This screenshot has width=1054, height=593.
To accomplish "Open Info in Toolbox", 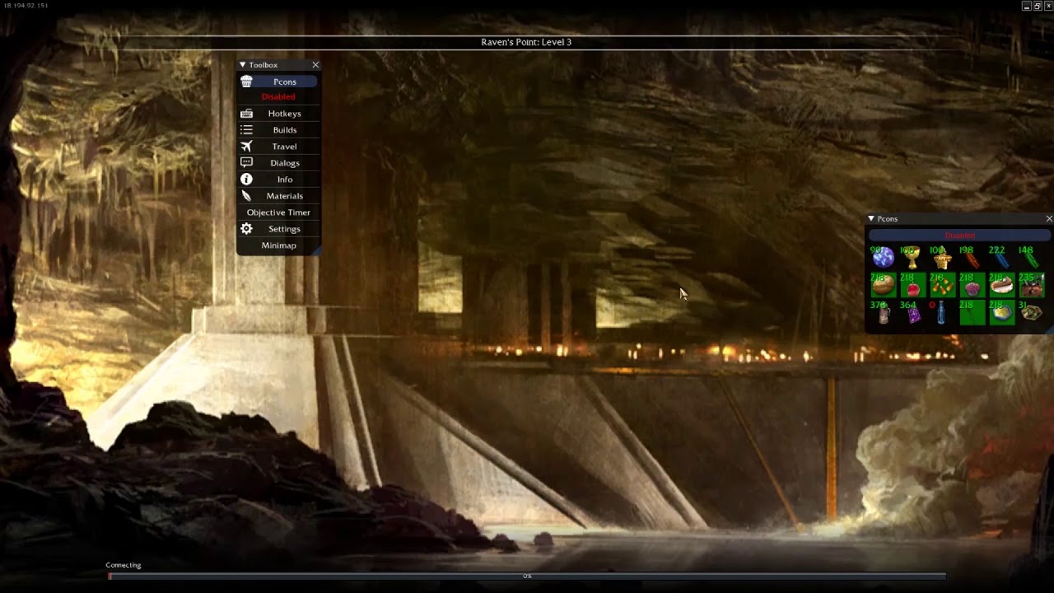I will click(x=278, y=180).
